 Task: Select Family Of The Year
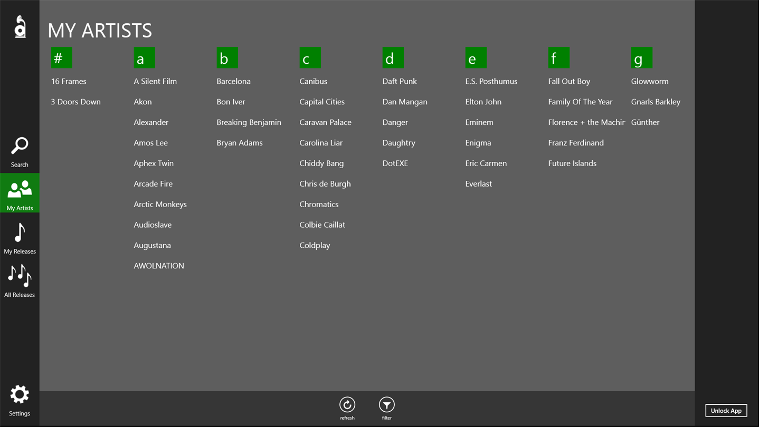tap(580, 102)
